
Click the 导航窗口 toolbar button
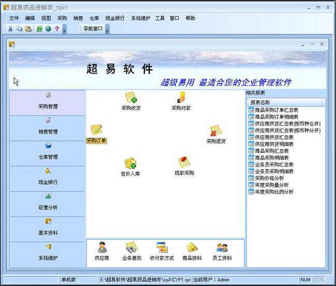click(93, 28)
